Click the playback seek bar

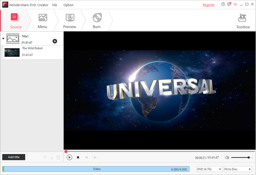tap(159, 152)
